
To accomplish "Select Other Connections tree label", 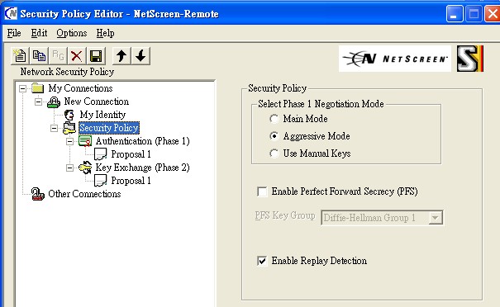I will (x=84, y=194).
